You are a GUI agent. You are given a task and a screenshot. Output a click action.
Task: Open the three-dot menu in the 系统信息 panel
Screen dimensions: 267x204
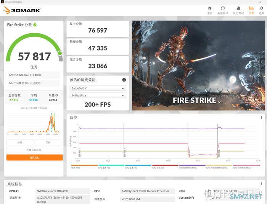click(x=261, y=184)
